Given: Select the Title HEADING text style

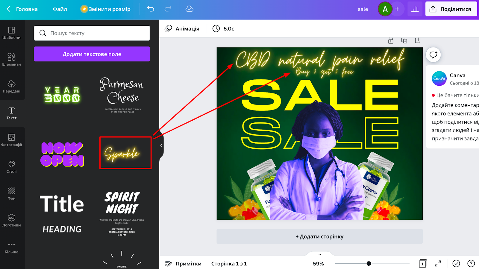Looking at the screenshot, I should [x=62, y=214].
